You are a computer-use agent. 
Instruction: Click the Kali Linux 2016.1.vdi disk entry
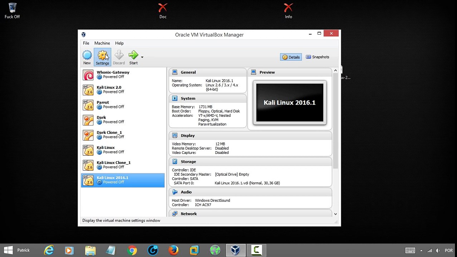tap(247, 183)
